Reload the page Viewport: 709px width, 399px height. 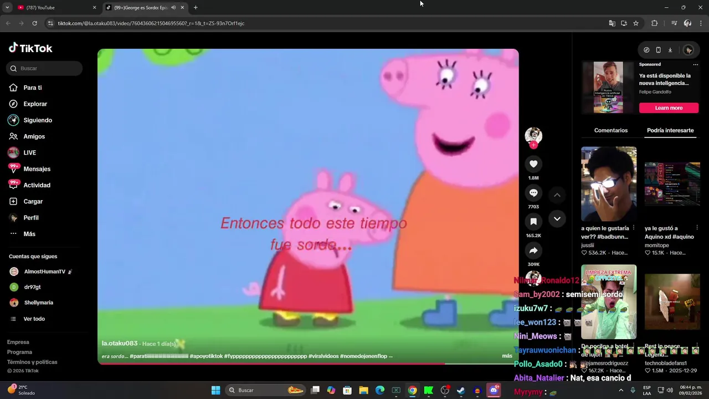tap(34, 23)
